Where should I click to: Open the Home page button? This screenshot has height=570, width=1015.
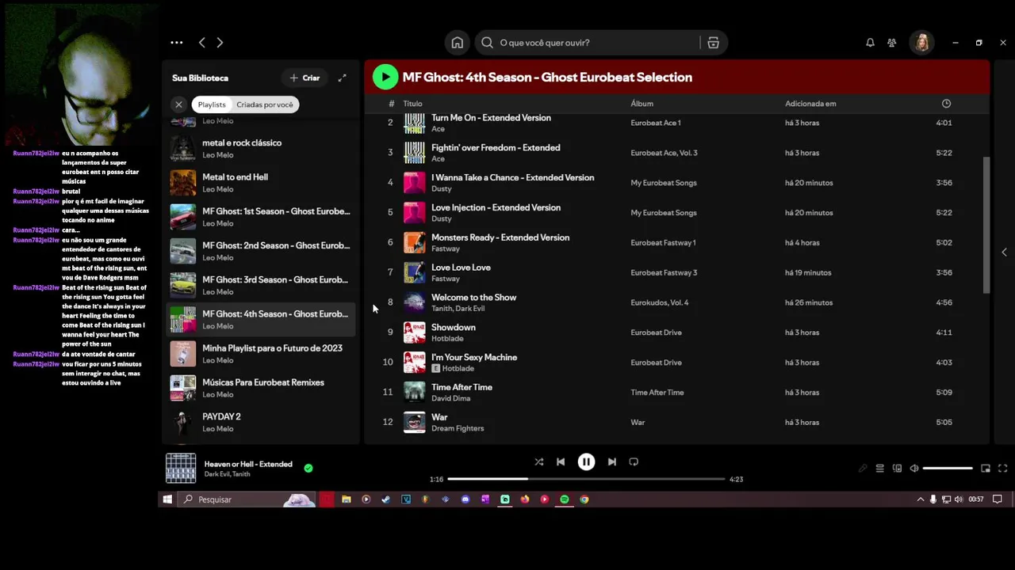[x=458, y=43]
